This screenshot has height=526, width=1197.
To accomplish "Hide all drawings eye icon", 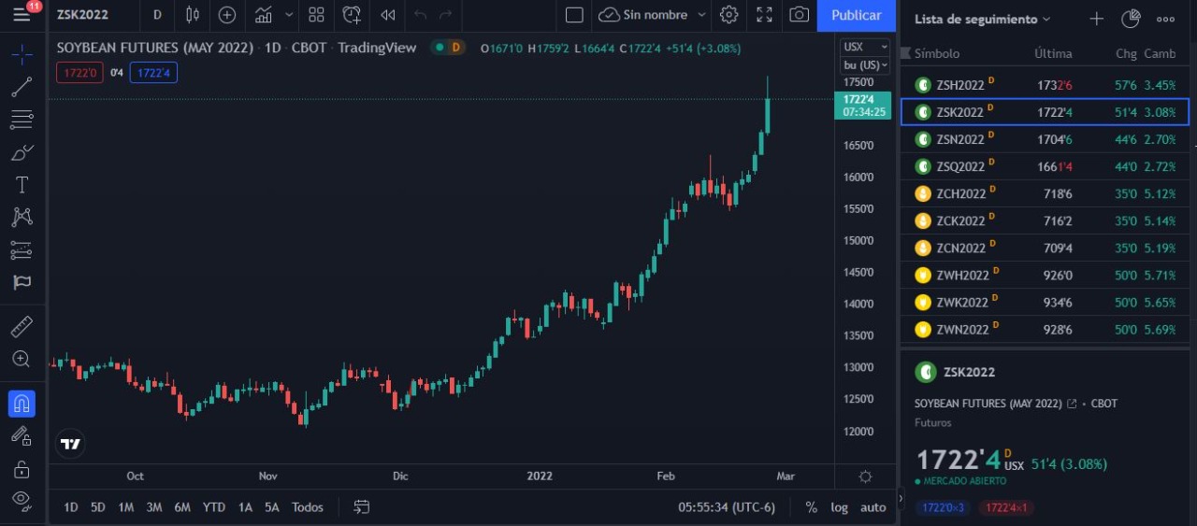I will click(22, 500).
